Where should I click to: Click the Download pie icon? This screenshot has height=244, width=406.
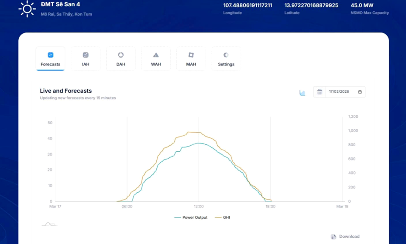coord(334,237)
